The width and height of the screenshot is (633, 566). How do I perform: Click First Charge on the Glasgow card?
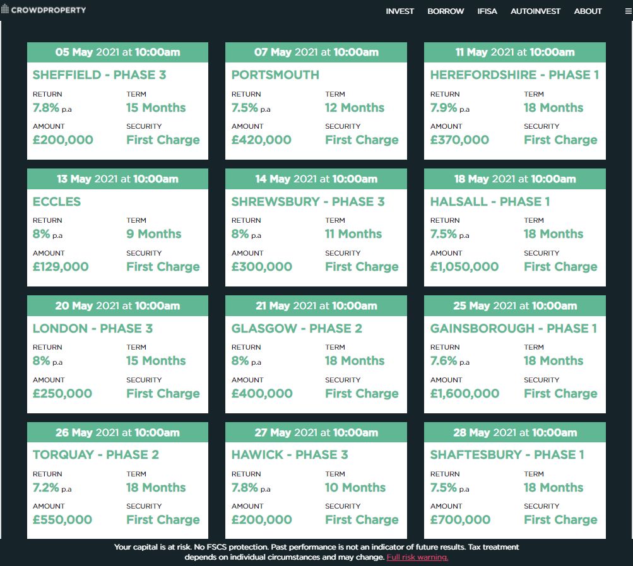coord(362,393)
